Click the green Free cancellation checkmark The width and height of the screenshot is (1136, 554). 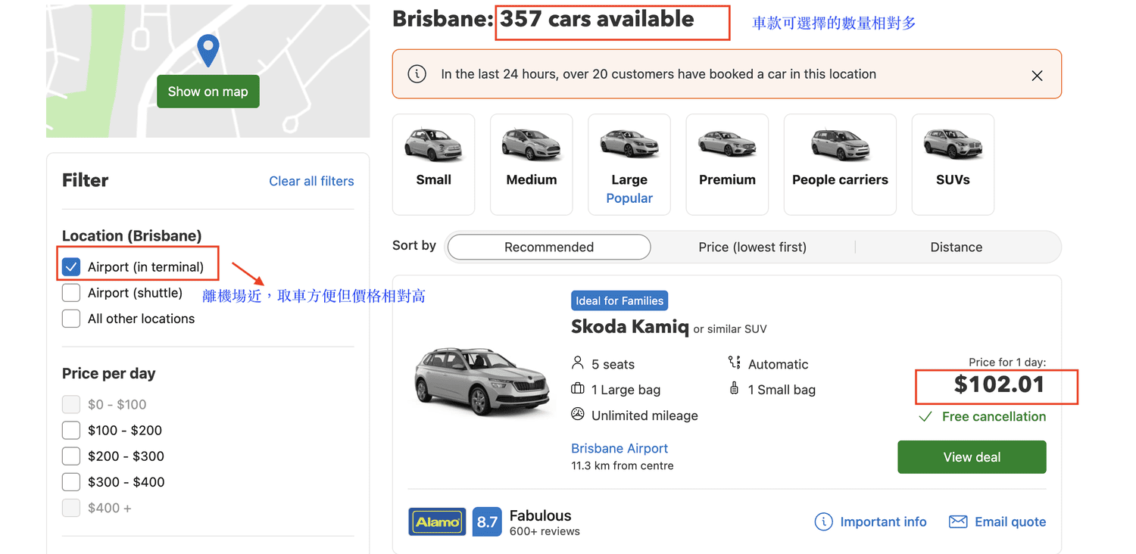[925, 417]
